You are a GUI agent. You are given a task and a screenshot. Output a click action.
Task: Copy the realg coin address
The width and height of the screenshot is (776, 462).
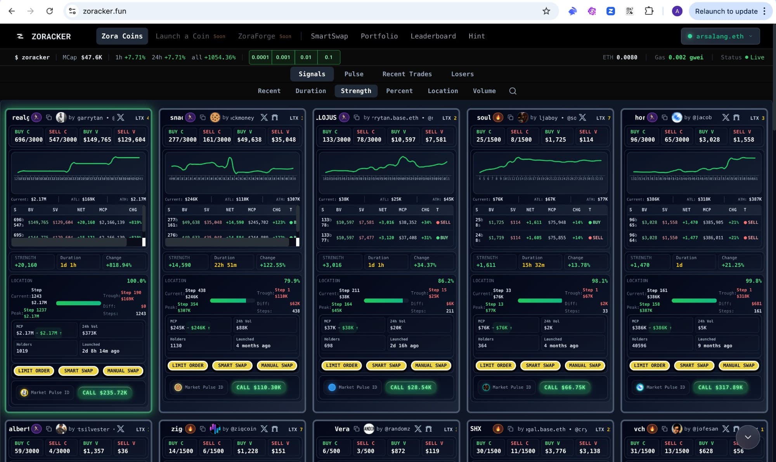coord(49,118)
